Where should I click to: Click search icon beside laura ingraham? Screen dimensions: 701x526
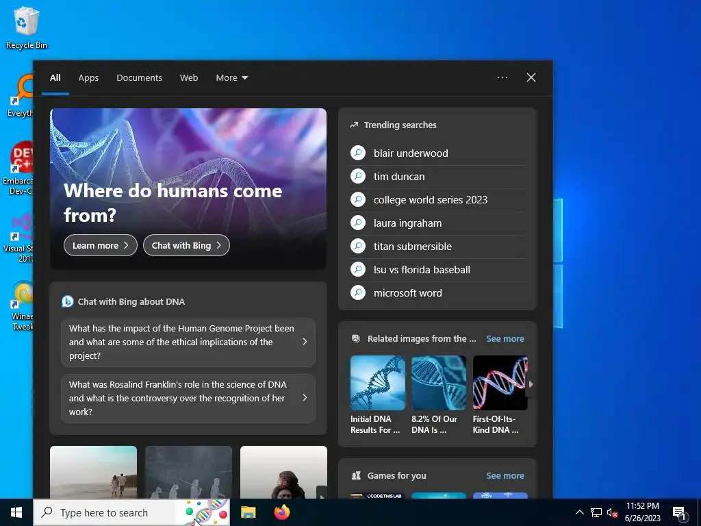[x=357, y=223]
